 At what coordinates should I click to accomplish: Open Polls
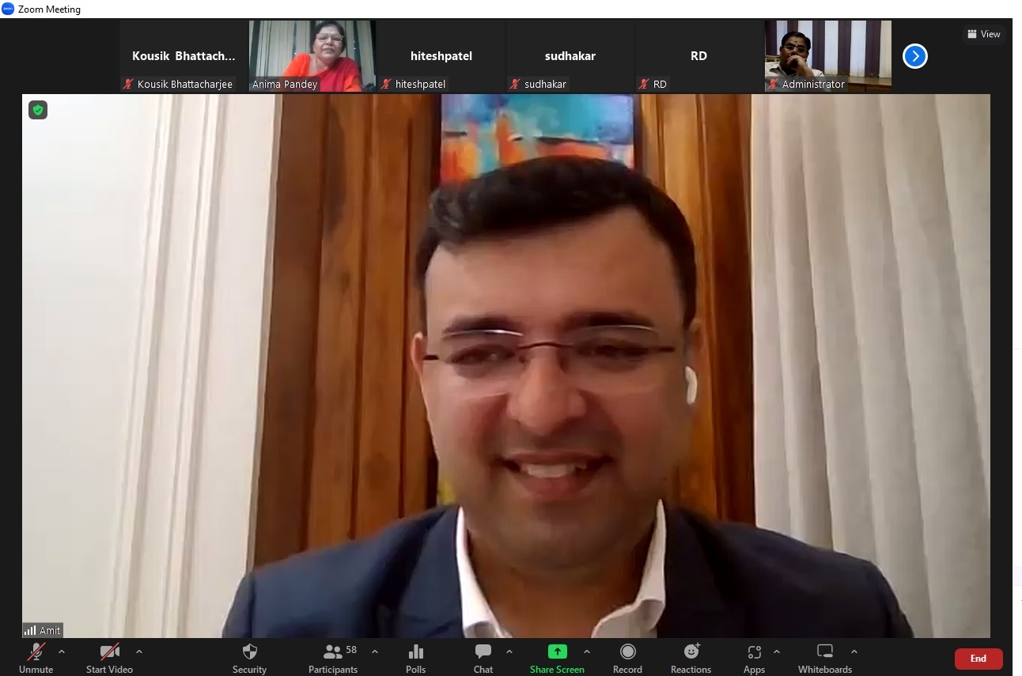point(415,658)
